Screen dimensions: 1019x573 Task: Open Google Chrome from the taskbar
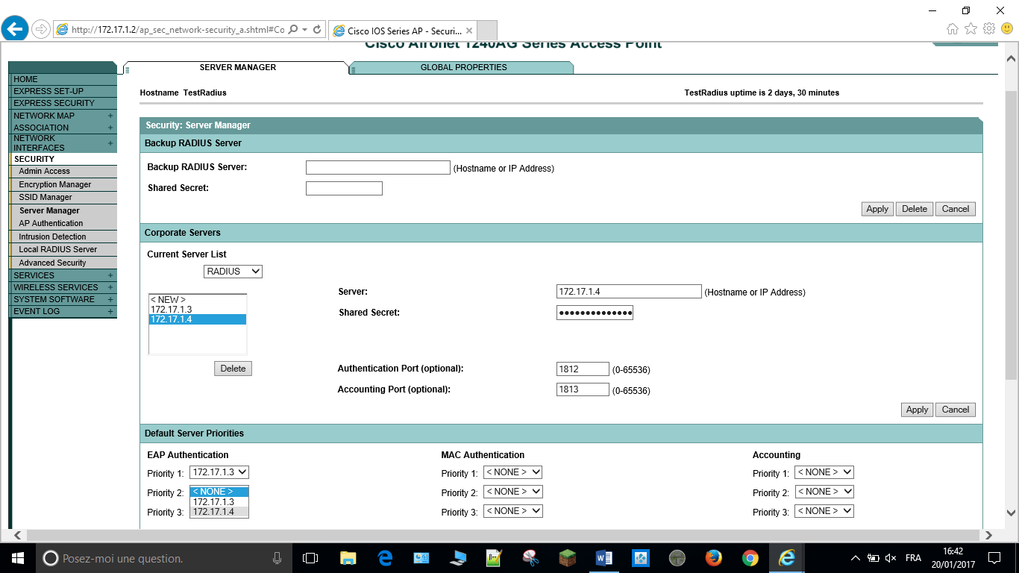[750, 558]
